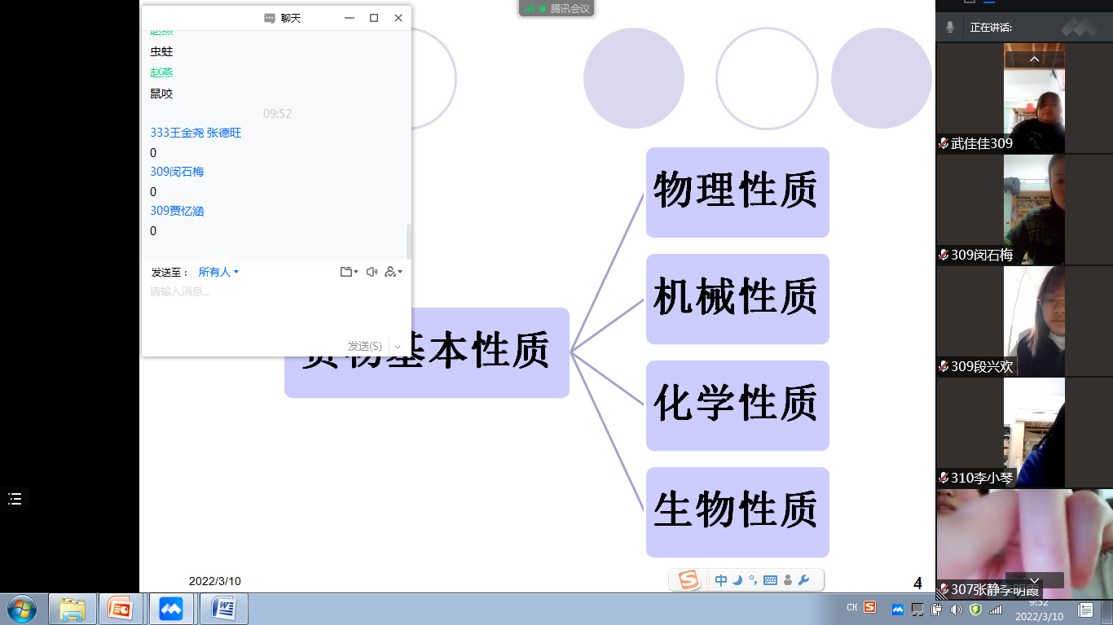Open chat permission settings person icon
The image size is (1113, 625).
tap(393, 272)
